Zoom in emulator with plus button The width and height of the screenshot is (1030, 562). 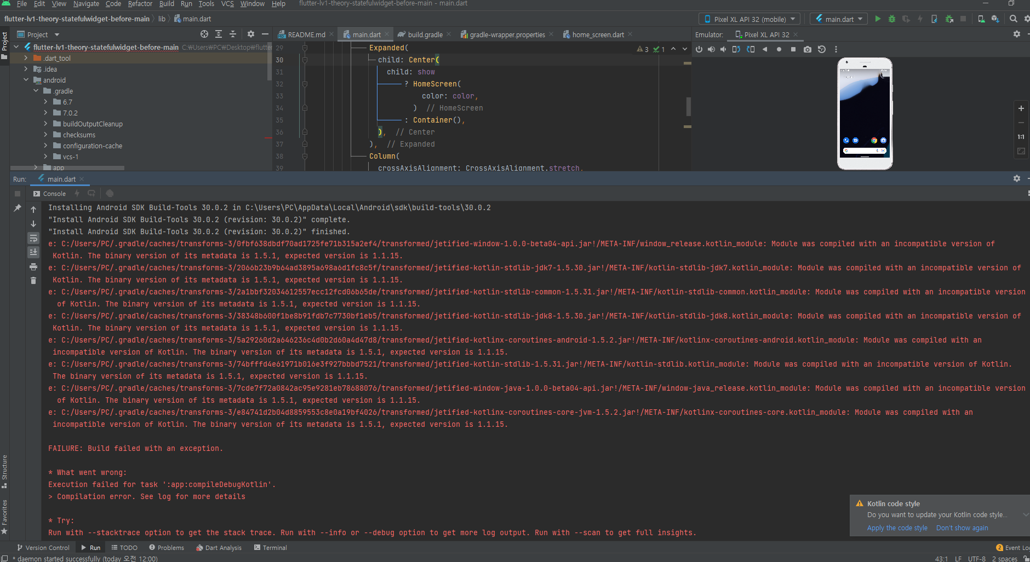(x=1021, y=108)
